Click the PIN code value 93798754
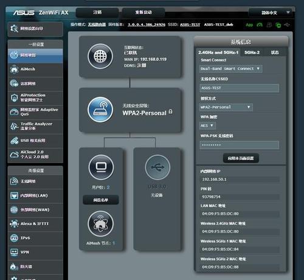 pos(211,197)
